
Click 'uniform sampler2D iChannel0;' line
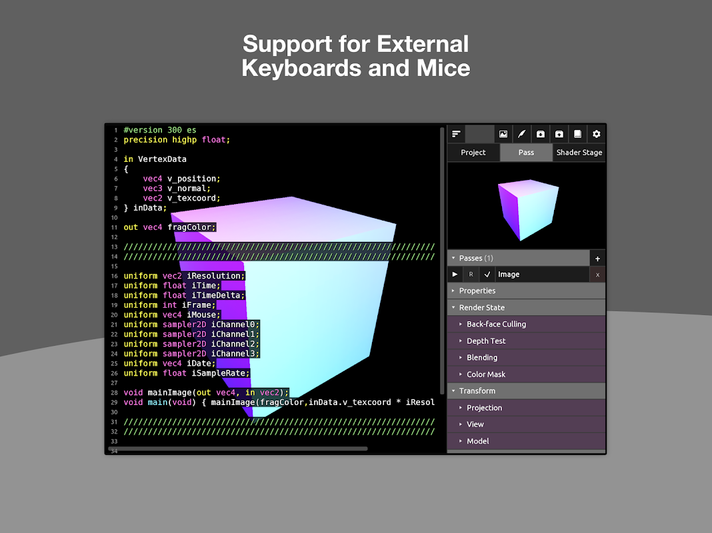[x=191, y=324]
